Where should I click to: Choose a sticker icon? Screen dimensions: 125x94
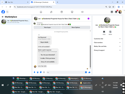click(x=41, y=72)
